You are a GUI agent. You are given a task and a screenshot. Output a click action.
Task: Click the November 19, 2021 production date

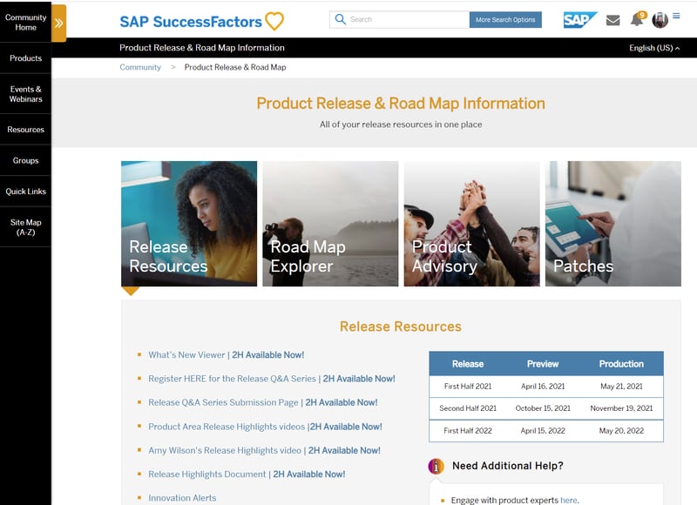point(621,408)
